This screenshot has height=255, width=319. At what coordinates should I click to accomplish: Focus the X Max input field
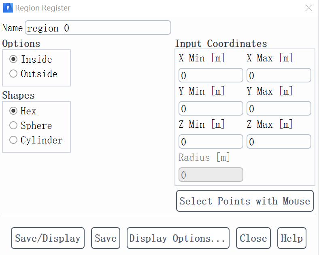pos(279,76)
